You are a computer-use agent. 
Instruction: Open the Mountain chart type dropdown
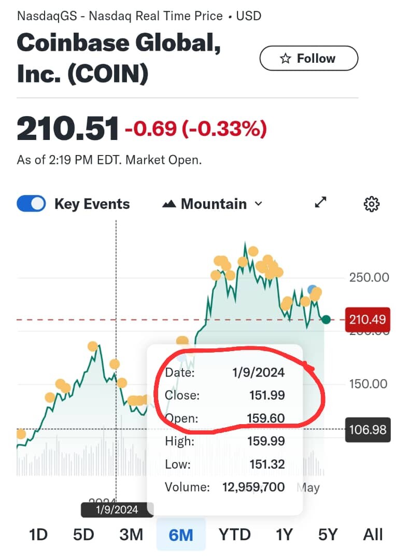213,204
